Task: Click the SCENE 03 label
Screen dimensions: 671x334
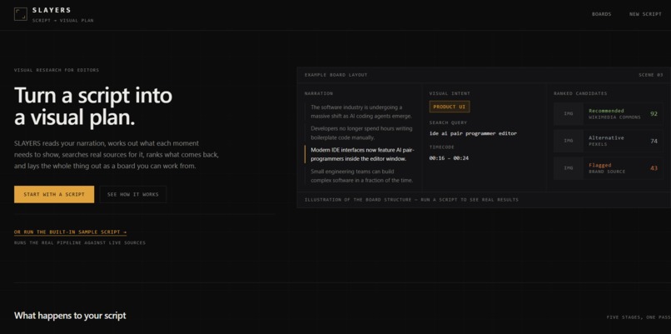Action: click(x=650, y=75)
